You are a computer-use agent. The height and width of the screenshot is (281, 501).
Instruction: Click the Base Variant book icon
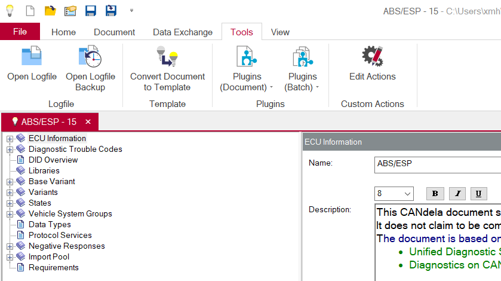21,181
